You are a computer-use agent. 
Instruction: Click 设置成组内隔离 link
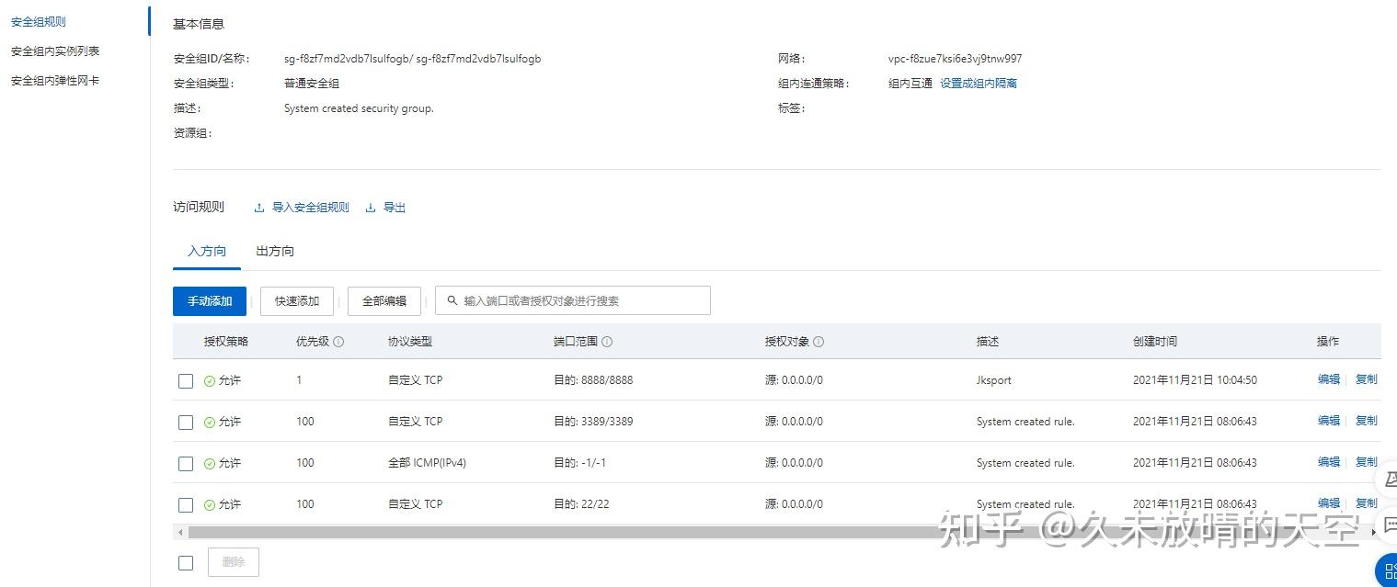click(x=979, y=84)
